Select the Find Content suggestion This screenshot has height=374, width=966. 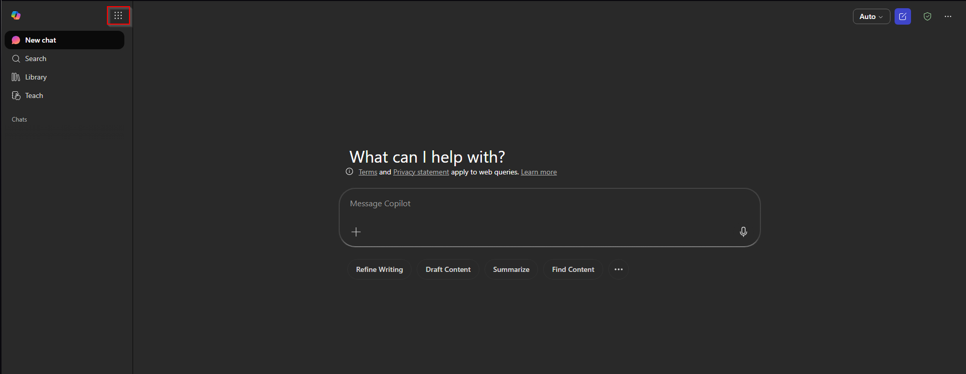tap(573, 269)
